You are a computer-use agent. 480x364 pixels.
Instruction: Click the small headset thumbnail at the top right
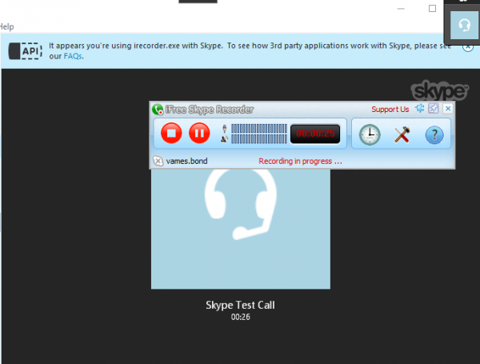pyautogui.click(x=464, y=25)
